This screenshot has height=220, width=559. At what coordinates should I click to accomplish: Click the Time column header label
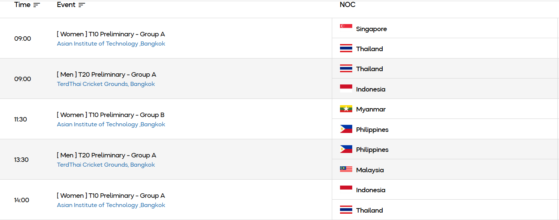[21, 5]
